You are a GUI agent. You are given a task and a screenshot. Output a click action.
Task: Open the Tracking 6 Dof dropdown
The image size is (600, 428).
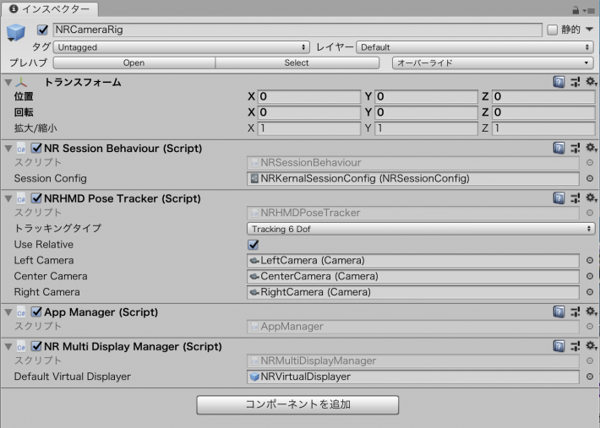point(421,229)
